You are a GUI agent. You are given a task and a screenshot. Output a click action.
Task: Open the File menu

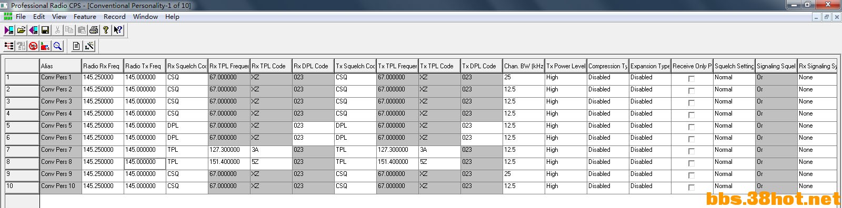21,16
